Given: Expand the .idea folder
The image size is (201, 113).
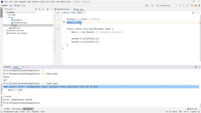Looking at the screenshot, I should (7, 15).
